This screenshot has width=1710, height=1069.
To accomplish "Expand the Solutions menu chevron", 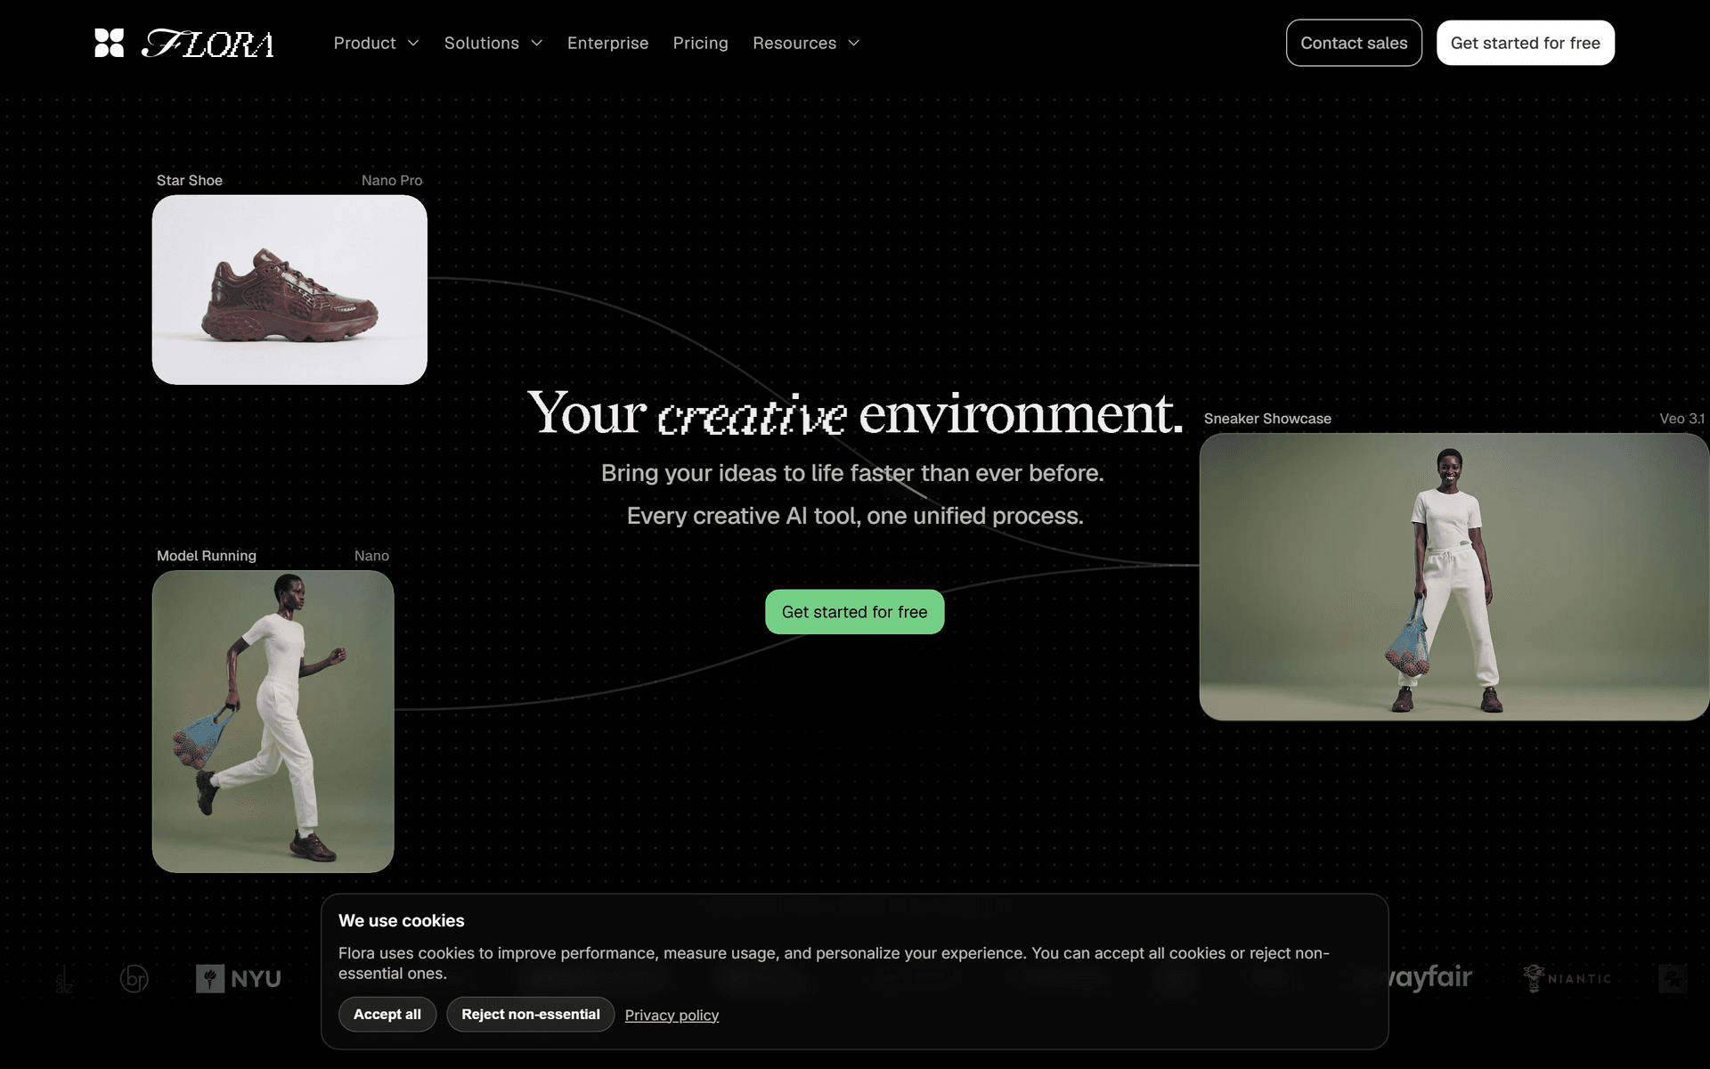I will coord(537,43).
